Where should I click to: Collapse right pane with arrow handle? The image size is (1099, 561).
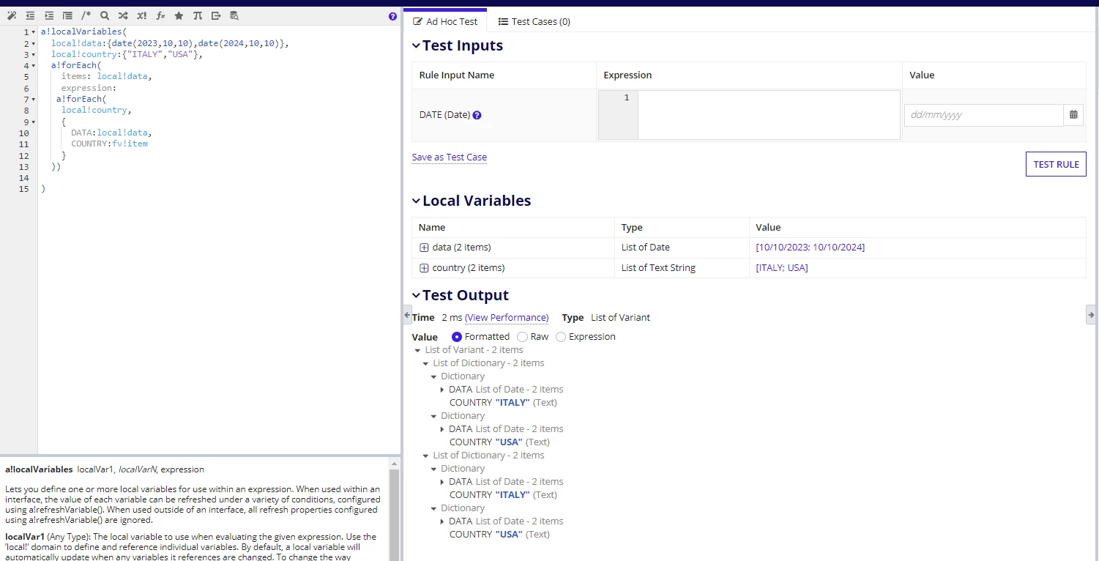[x=1090, y=314]
